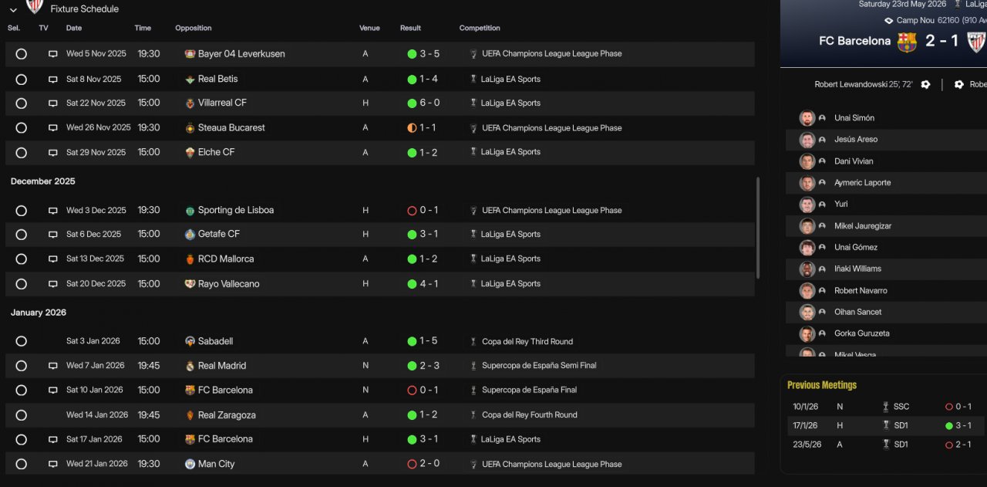Select the Getafe CF fixture radio button
The width and height of the screenshot is (987, 487).
(22, 235)
